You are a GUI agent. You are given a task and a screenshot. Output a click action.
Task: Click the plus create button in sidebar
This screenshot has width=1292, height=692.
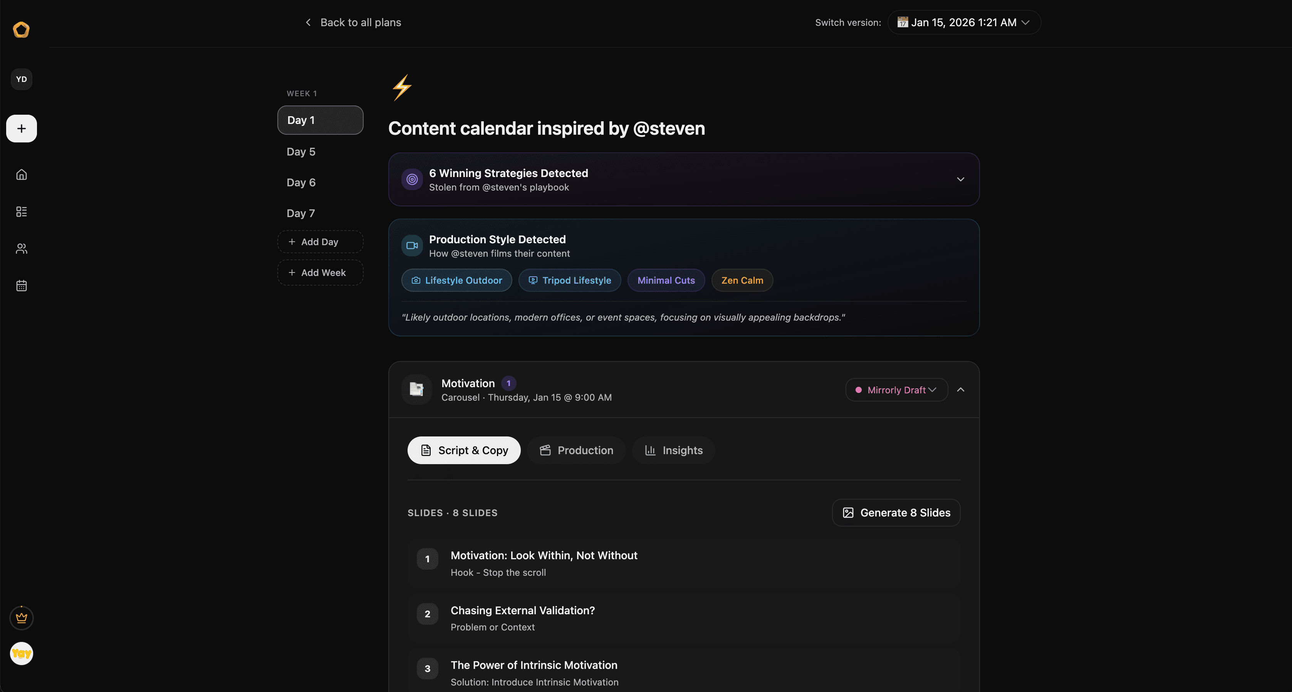click(x=21, y=128)
